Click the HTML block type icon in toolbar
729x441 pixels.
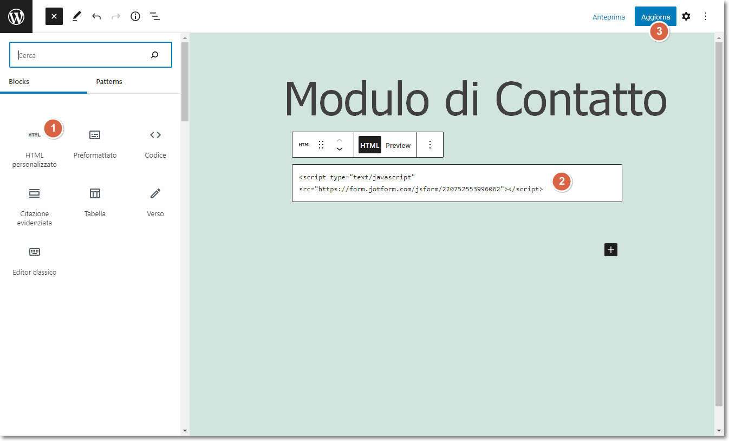[x=305, y=145]
